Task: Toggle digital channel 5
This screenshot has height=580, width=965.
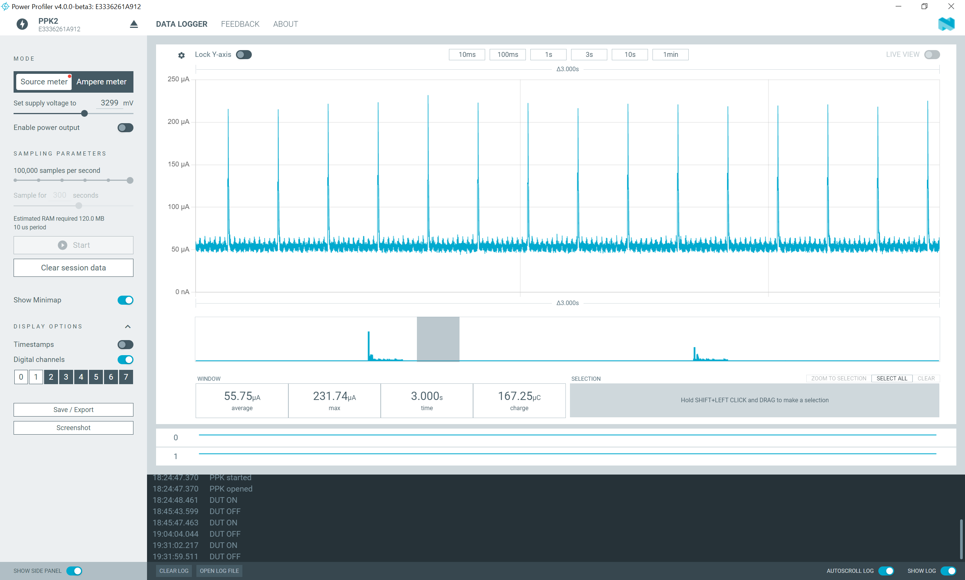Action: (96, 377)
